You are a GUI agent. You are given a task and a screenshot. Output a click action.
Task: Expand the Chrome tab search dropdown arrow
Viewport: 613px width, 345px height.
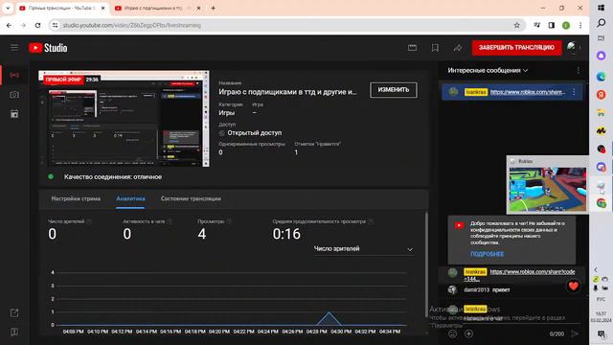coord(8,8)
